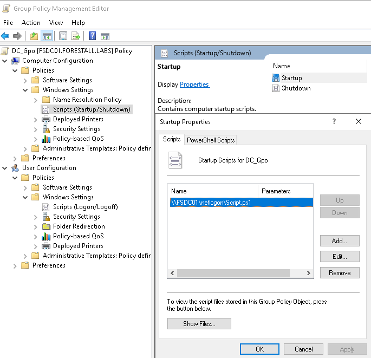Click the script list horizontal scrollbar right arrow

click(x=309, y=274)
